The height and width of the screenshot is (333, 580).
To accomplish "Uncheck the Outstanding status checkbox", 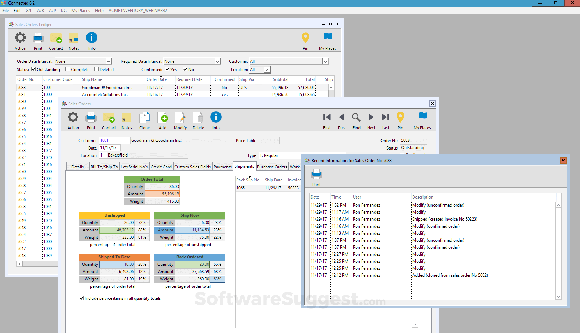I will pos(34,69).
